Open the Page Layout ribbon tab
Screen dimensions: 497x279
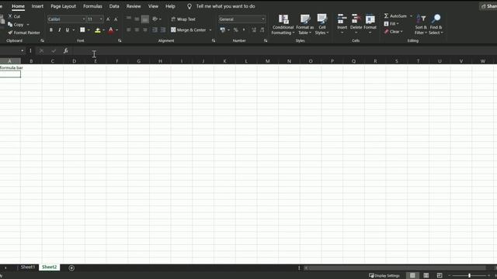pos(64,6)
